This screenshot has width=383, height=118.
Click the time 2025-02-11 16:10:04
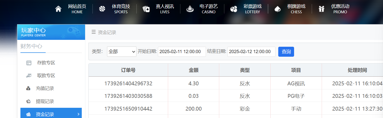[357, 83]
